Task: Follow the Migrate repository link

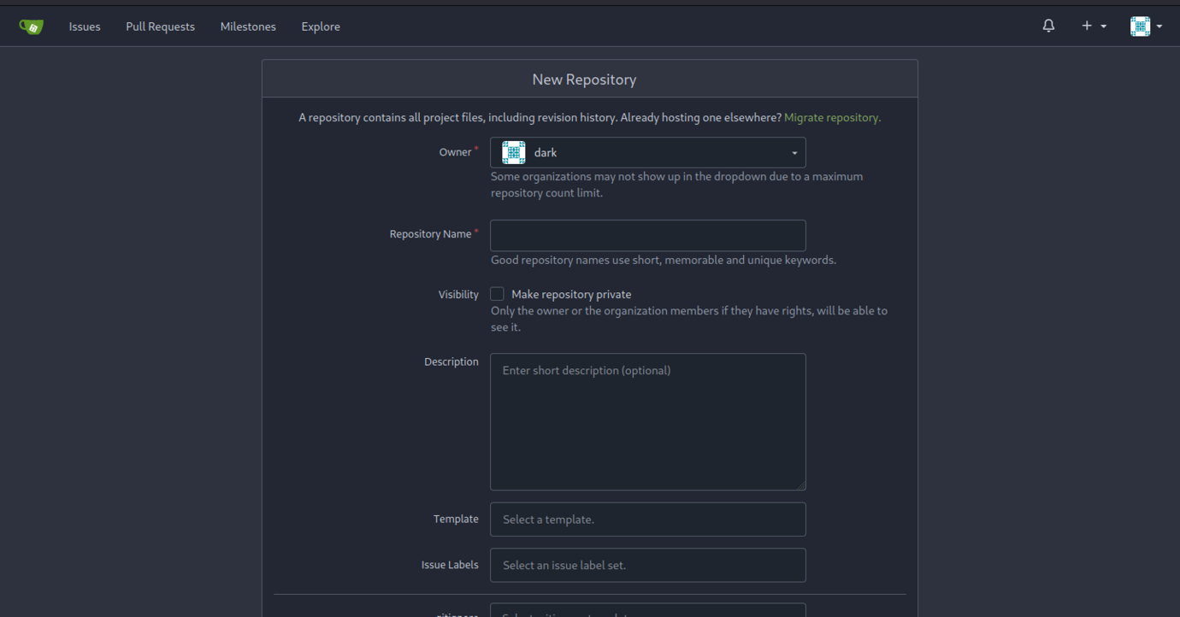Action: click(x=832, y=118)
